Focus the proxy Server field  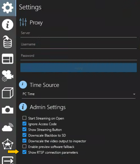78,34
